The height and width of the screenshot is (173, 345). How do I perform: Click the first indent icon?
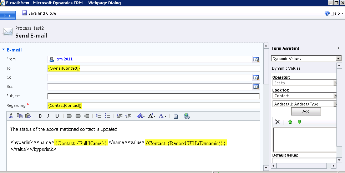click(x=120, y=116)
